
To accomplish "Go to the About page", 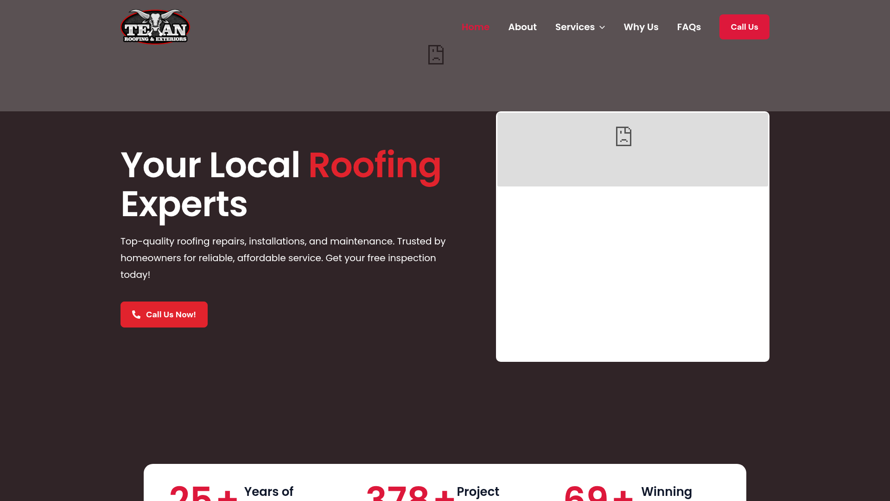I will [x=522, y=27].
